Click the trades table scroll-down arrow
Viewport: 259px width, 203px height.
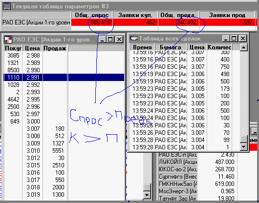point(243,146)
